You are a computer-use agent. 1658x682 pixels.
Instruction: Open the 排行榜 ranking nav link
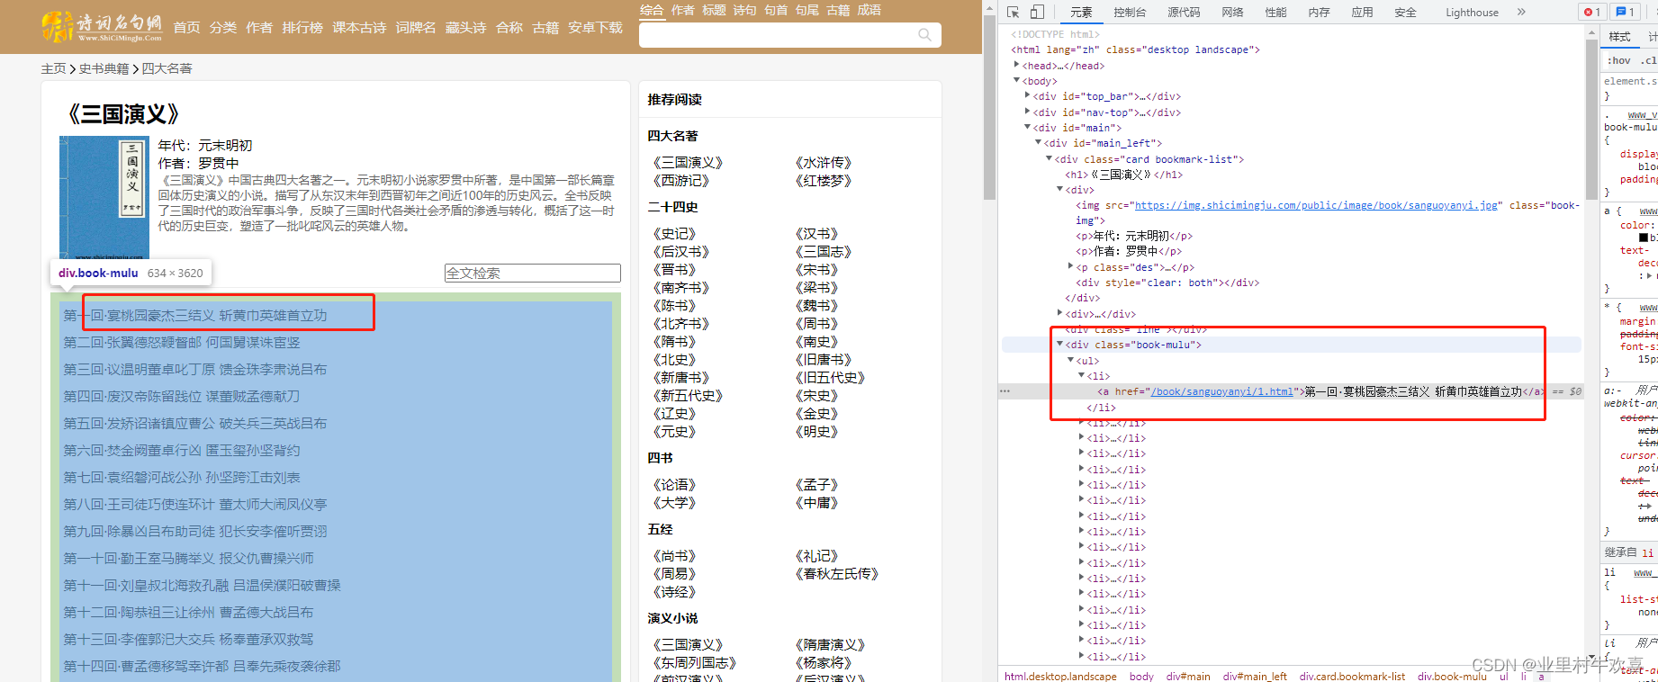(302, 27)
